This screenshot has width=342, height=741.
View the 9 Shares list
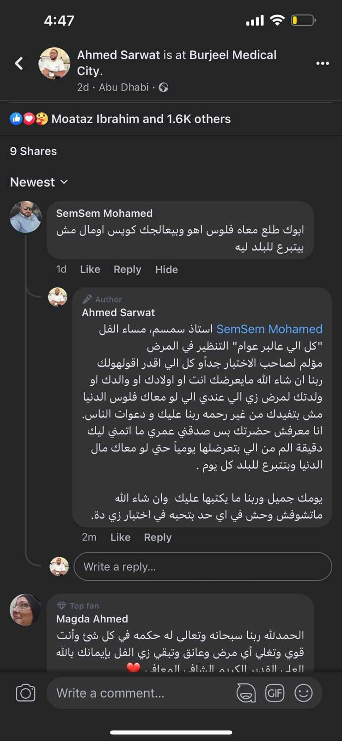point(33,151)
